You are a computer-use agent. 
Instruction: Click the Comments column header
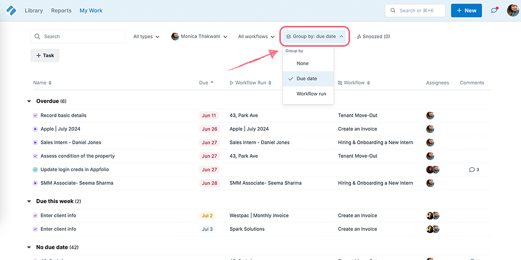point(472,83)
